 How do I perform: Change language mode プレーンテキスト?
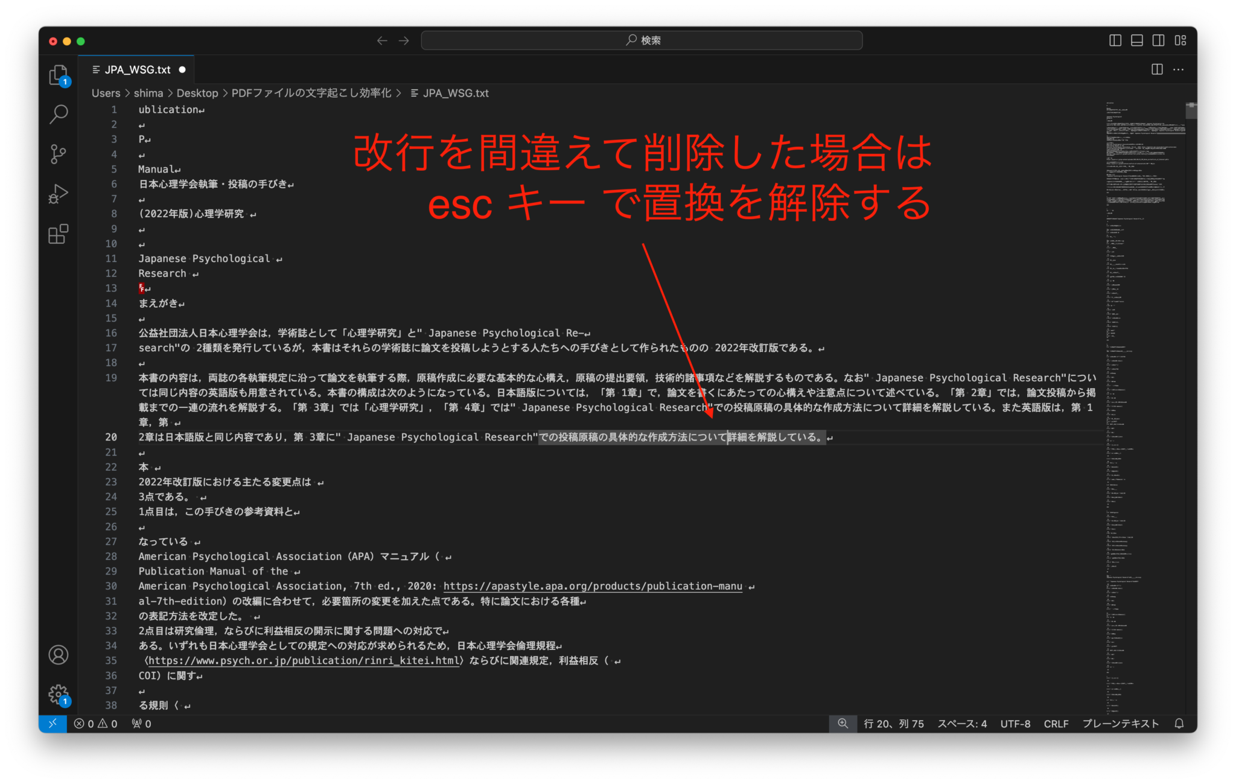click(1120, 724)
